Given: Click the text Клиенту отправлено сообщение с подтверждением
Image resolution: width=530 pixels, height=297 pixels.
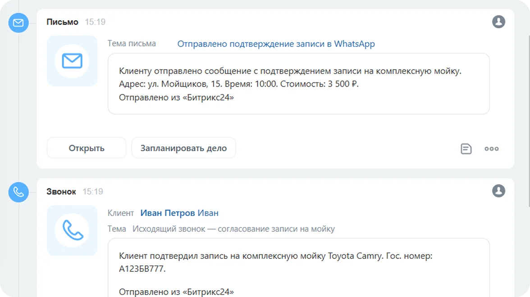Looking at the screenshot, I should (225, 71).
